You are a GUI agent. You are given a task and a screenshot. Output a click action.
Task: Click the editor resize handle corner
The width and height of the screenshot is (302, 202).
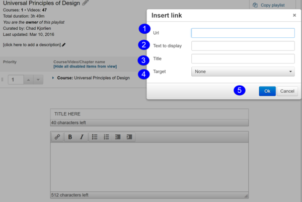[x=246, y=195]
